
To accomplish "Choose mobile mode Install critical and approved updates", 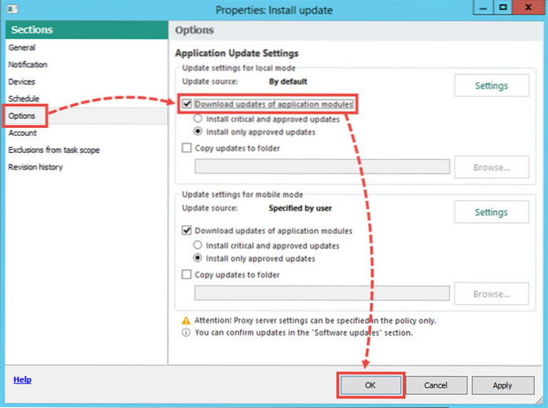I will point(199,246).
